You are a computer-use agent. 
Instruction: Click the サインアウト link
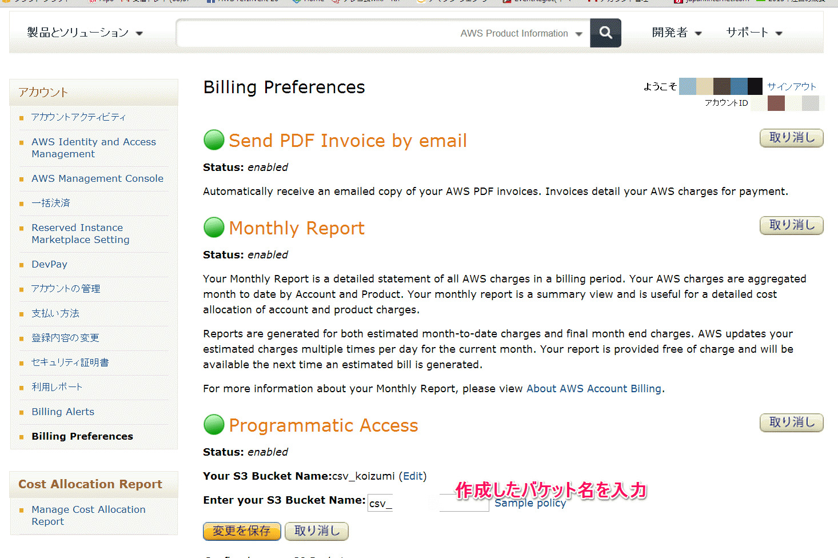792,86
